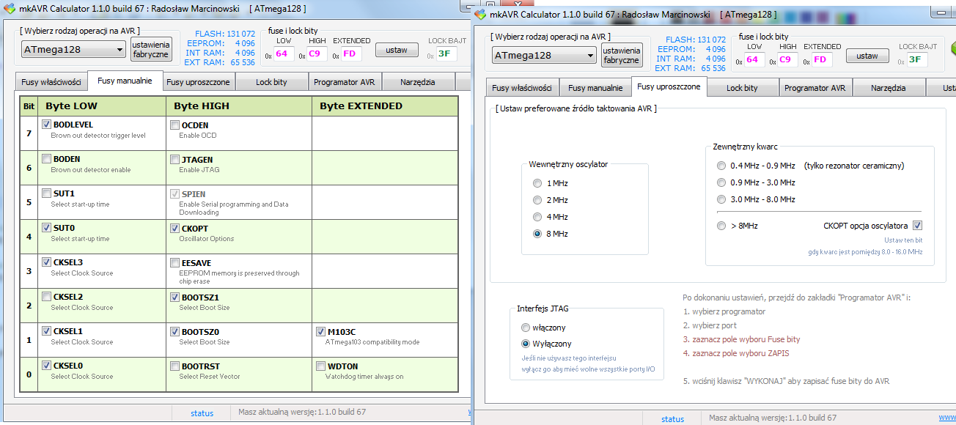Edit HIGH fuse value C9 in right window

[788, 59]
